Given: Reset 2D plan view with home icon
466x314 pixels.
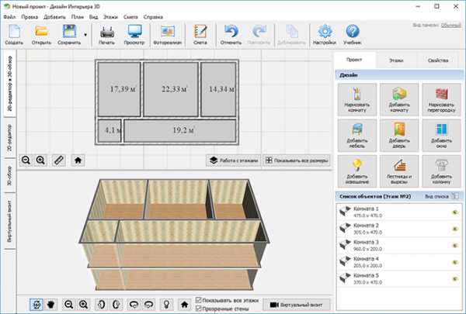Looking at the screenshot, I should (x=78, y=160).
